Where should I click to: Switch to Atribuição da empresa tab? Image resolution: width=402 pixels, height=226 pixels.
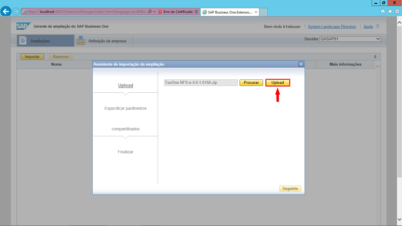[x=103, y=41]
